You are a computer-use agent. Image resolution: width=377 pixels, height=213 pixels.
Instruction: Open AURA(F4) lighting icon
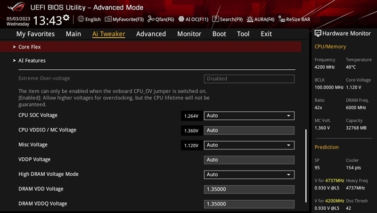(x=249, y=19)
